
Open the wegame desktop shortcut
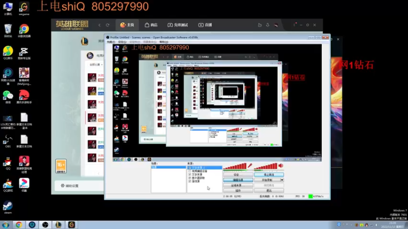(x=24, y=9)
